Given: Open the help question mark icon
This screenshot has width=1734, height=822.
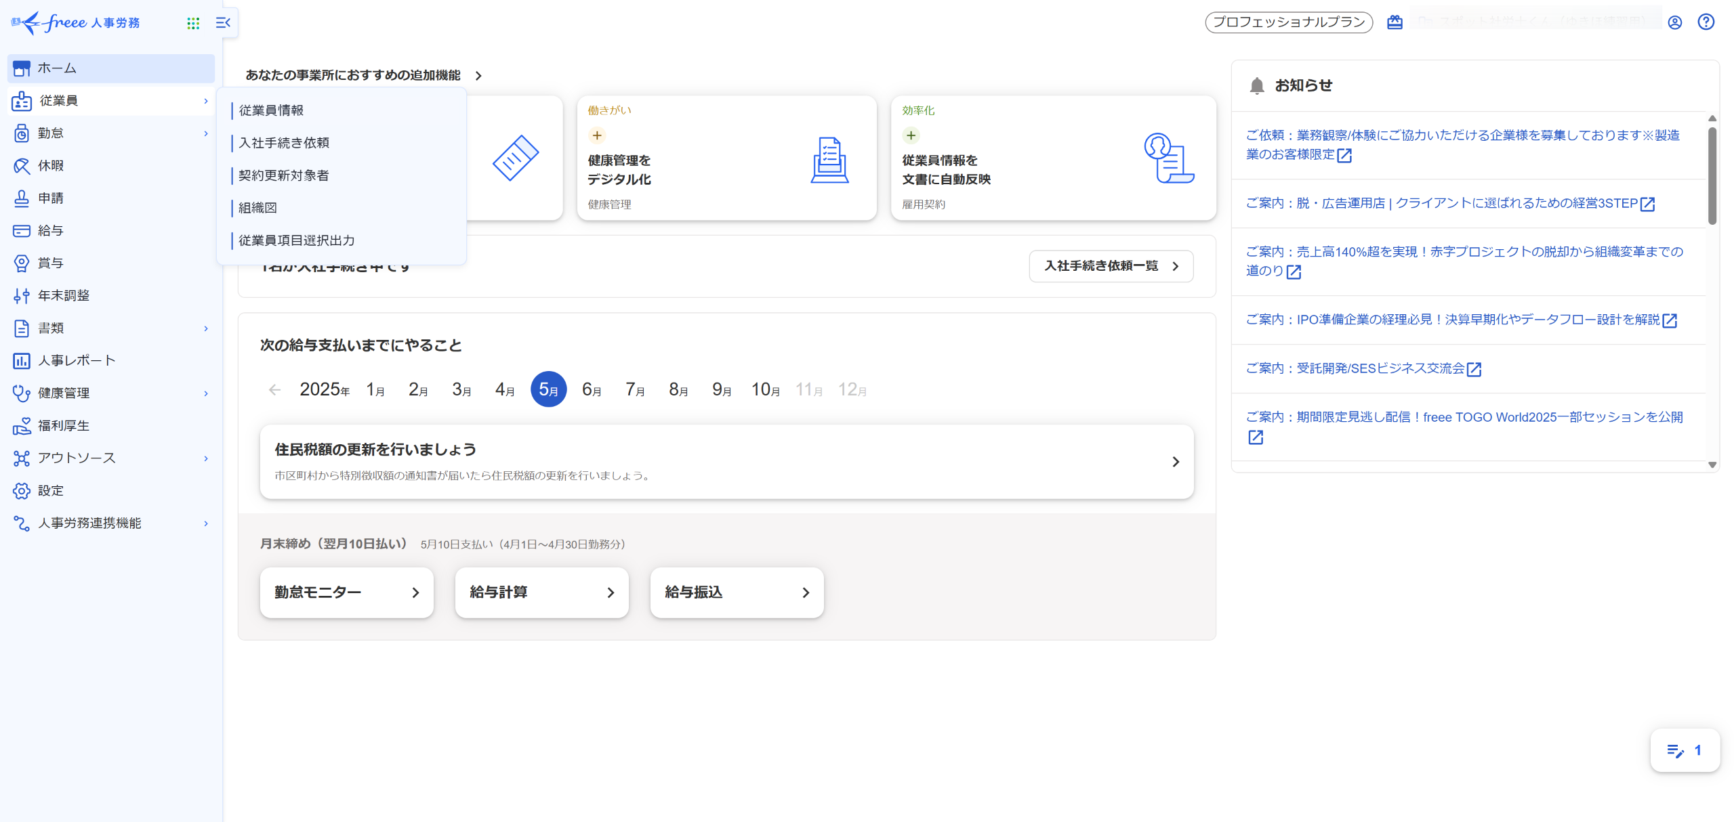Looking at the screenshot, I should tap(1706, 22).
